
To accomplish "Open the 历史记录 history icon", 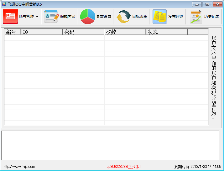I will (x=196, y=17).
